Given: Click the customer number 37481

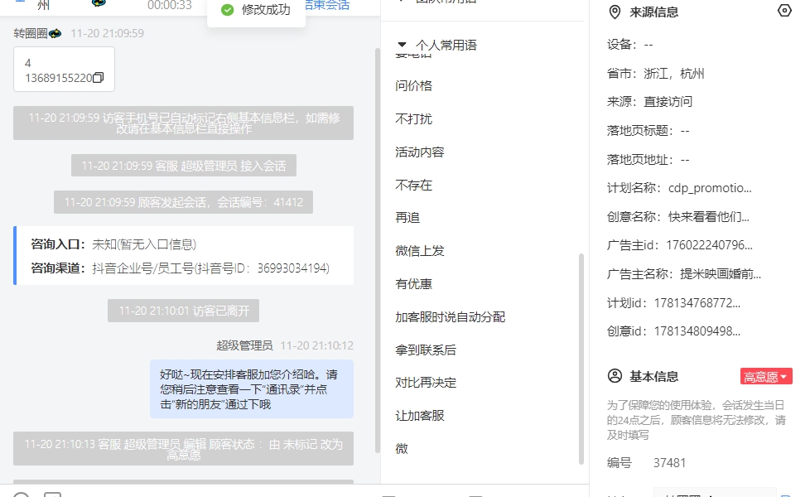Looking at the screenshot, I should (669, 463).
